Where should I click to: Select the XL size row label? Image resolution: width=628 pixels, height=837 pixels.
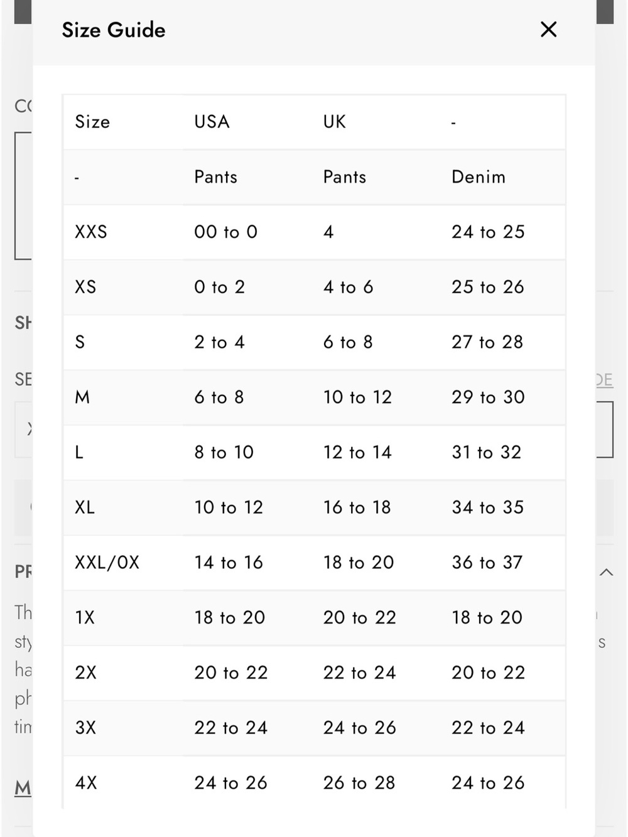(85, 507)
